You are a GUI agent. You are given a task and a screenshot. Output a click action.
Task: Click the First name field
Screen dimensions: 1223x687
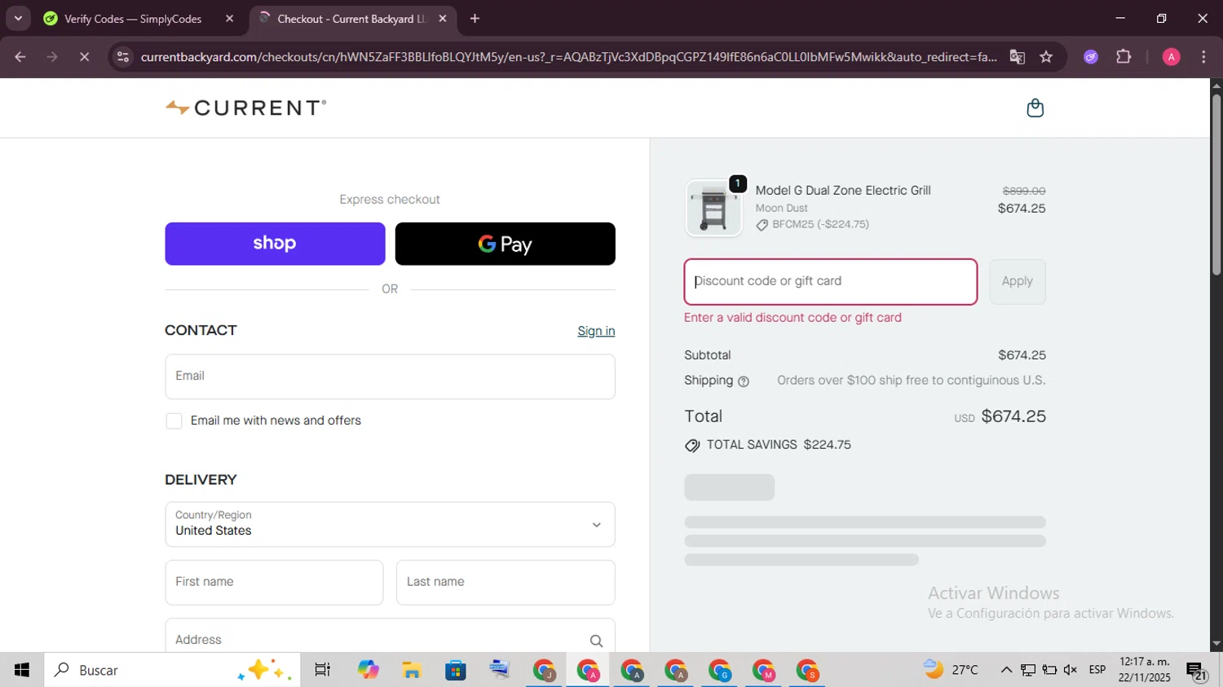coord(274,583)
